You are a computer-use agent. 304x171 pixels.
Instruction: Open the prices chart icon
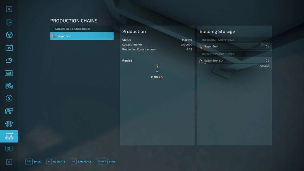click(x=9, y=73)
